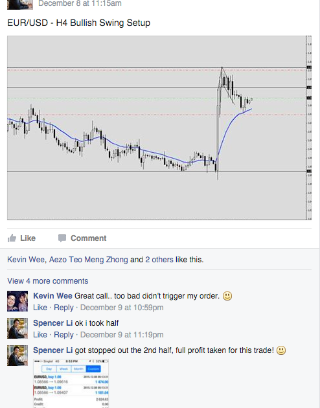Screen dimensions: 320x408
Task: Open the trade results screenshot thumbnail
Action: coord(71,383)
